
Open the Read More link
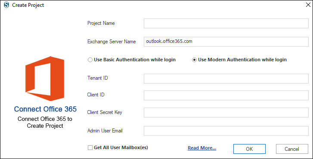202,148
